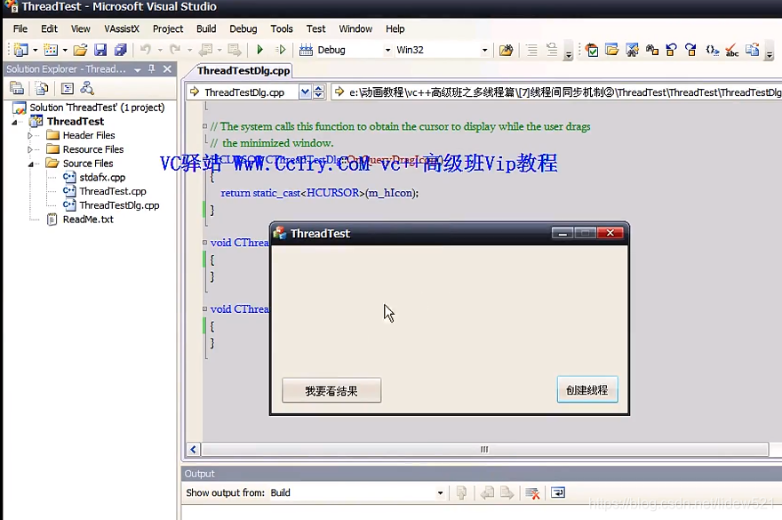This screenshot has height=520, width=782.
Task: Click the VAssistX tomato options icon
Action: pyautogui.click(x=592, y=50)
